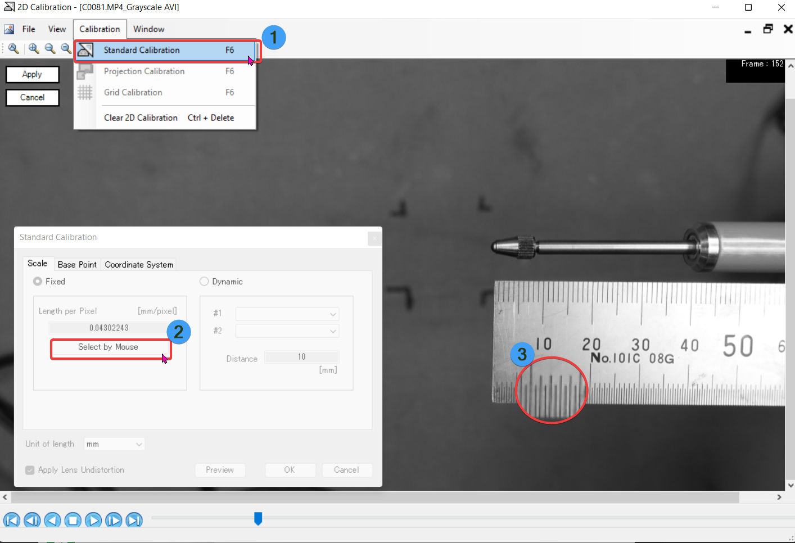This screenshot has width=795, height=543.
Task: Expand the #1 point dropdown
Action: tap(287, 314)
